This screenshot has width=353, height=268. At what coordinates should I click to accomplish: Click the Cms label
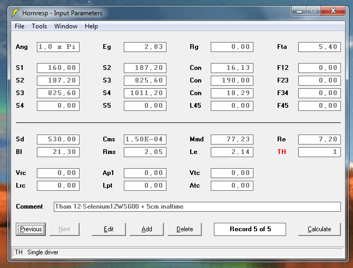(109, 139)
